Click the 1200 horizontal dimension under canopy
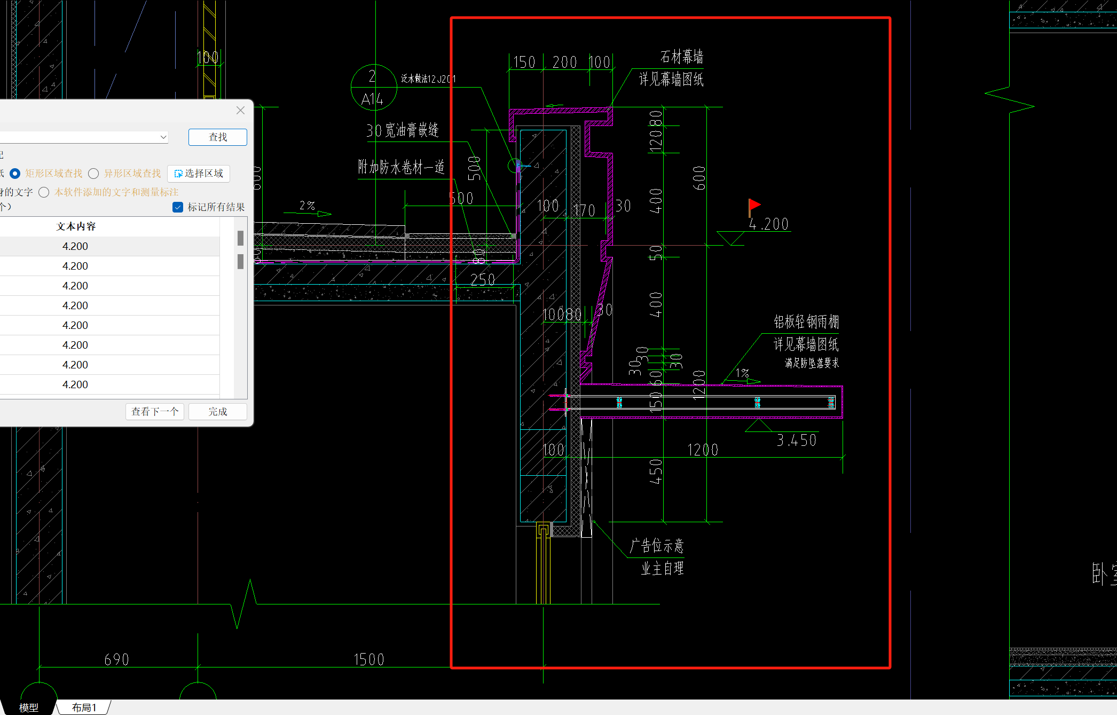 [x=703, y=450]
